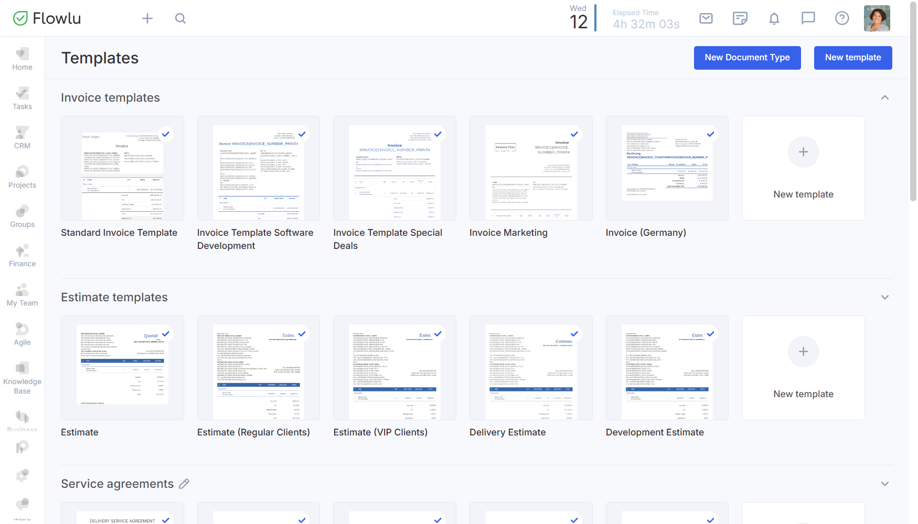This screenshot has width=918, height=524.
Task: Open the Invoice Template Software Development thumbnail
Action: [x=259, y=168]
